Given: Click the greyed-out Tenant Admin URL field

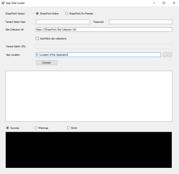Looking at the screenshot, I should 104,46.
